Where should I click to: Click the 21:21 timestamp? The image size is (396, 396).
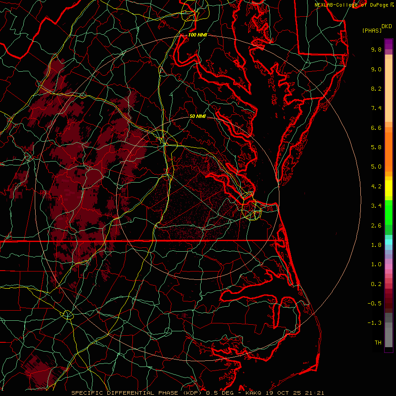314,393
